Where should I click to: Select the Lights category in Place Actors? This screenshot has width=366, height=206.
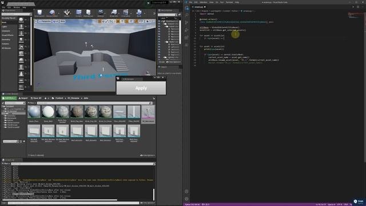pos(5,27)
